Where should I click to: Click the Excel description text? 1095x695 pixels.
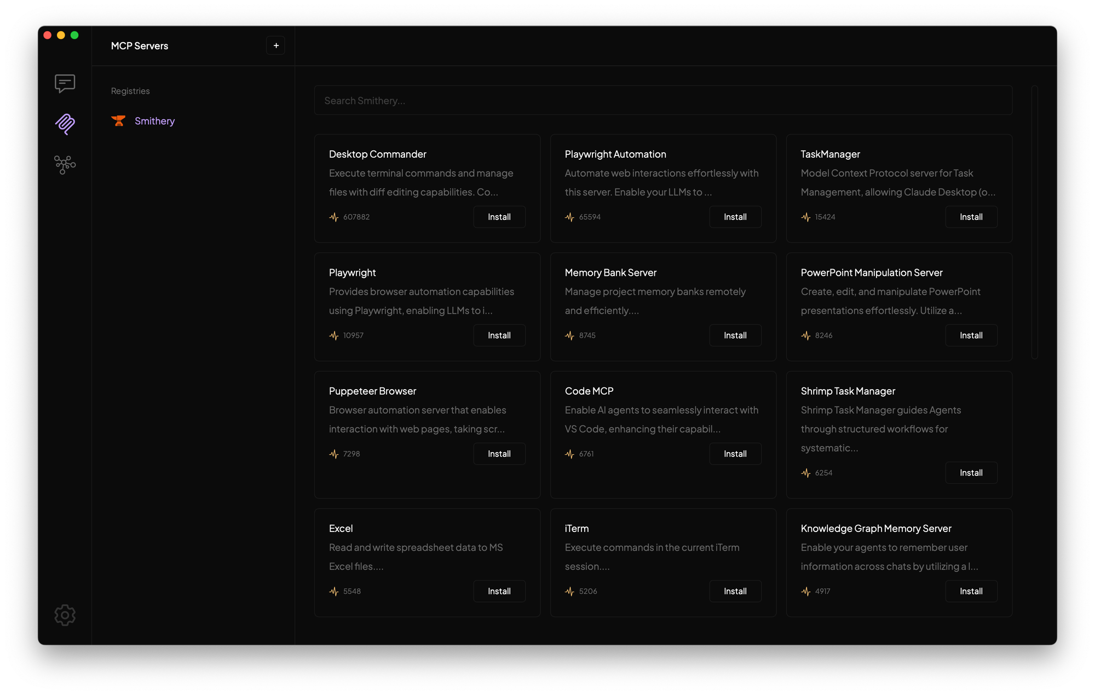(x=416, y=557)
